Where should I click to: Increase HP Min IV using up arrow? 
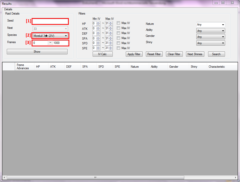click(x=98, y=22)
